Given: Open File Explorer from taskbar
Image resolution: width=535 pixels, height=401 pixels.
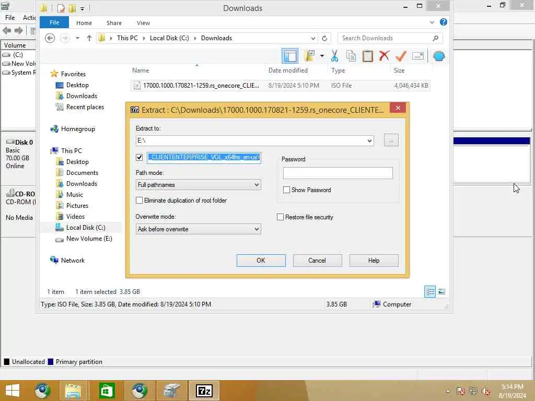Looking at the screenshot, I should 73,391.
